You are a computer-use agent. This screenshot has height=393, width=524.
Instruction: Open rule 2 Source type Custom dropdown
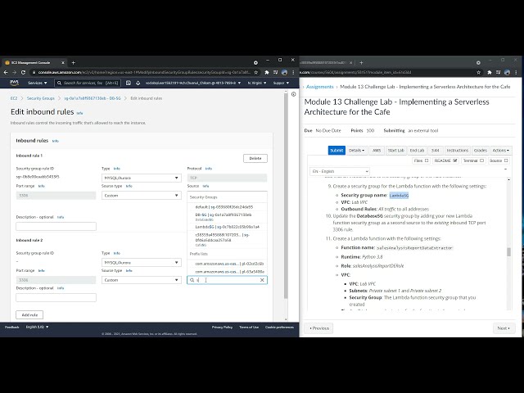[x=142, y=280]
